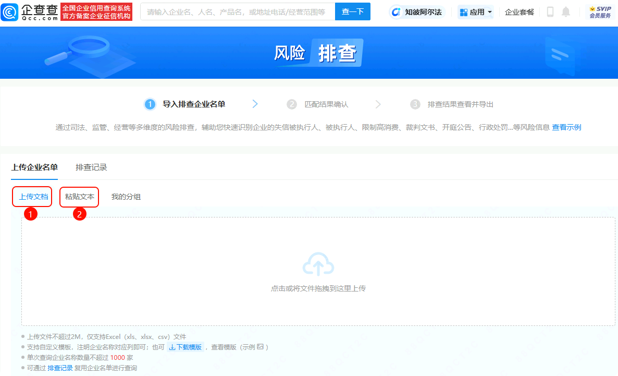Expand the 应用 dropdown menu
618x376 pixels.
click(x=476, y=12)
